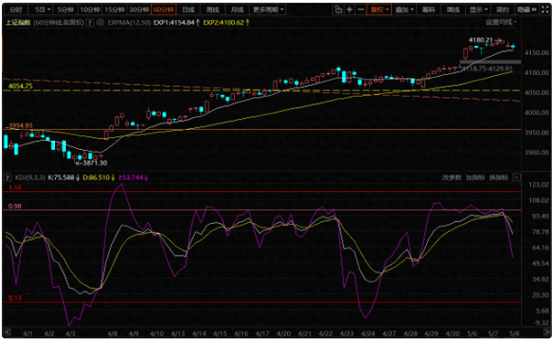Open the 复权 dropdown

[x=379, y=10]
